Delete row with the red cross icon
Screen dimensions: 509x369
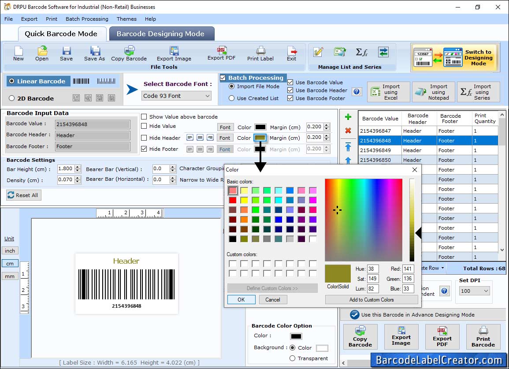[x=348, y=130]
